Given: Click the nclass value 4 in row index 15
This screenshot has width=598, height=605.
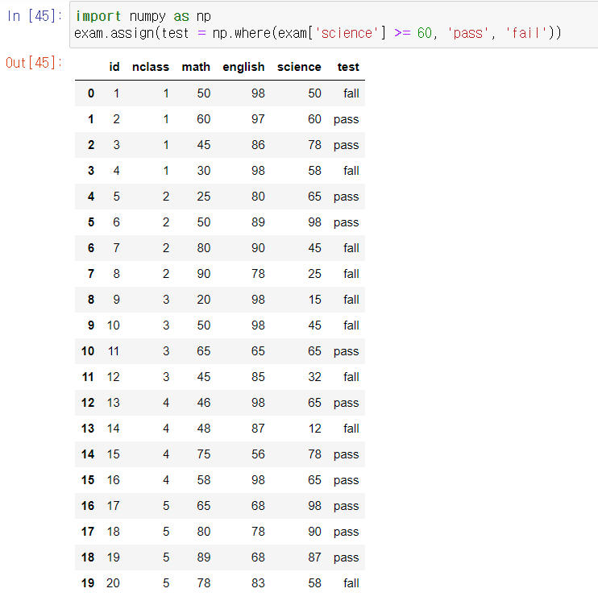Looking at the screenshot, I should coord(166,480).
